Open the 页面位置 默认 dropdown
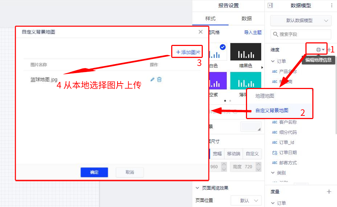The width and height of the screenshot is (337, 207). 246,200
